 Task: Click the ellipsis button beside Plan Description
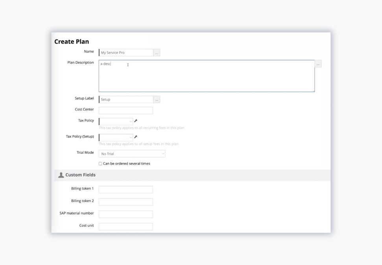318,64
